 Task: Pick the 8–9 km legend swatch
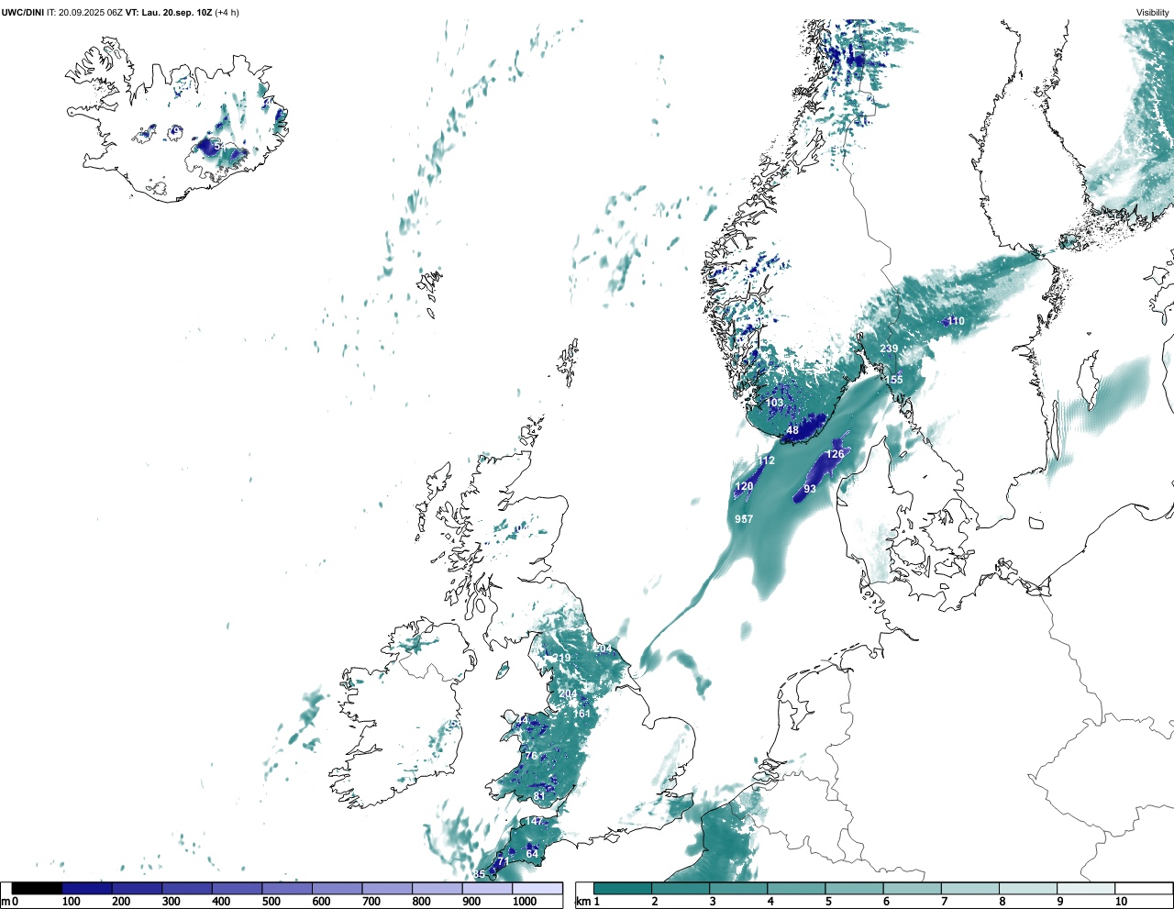pyautogui.click(x=1027, y=889)
